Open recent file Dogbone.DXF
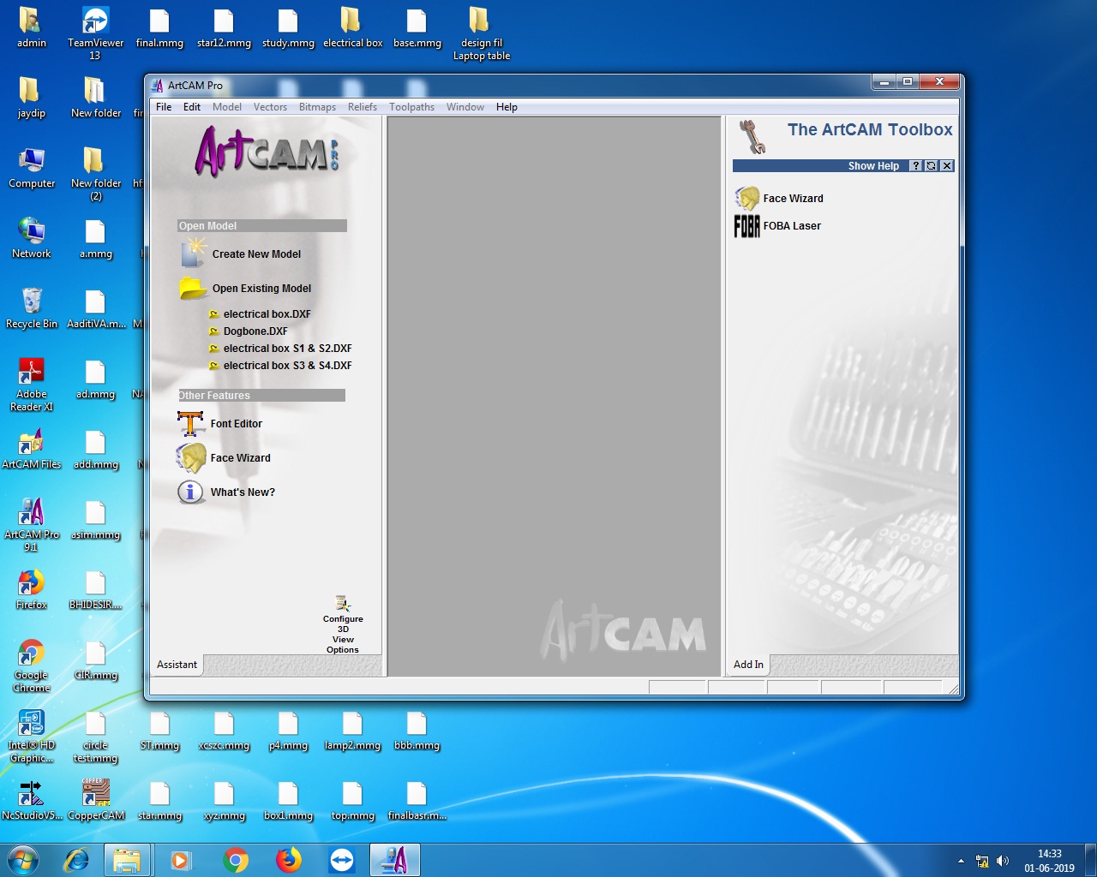The width and height of the screenshot is (1097, 877). [x=255, y=331]
